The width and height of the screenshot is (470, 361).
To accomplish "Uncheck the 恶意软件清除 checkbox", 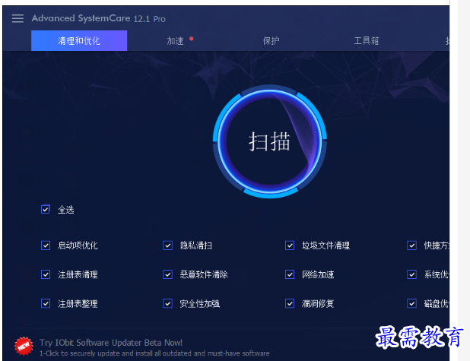I will coord(167,274).
